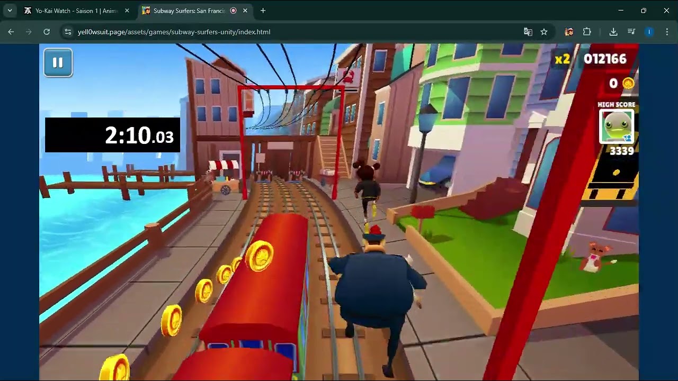The height and width of the screenshot is (381, 678).
Task: Click the high score value 3339
Action: pyautogui.click(x=622, y=151)
